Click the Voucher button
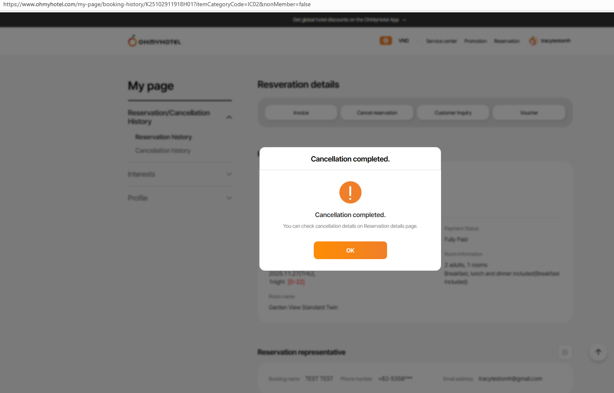The height and width of the screenshot is (393, 614). (x=529, y=112)
